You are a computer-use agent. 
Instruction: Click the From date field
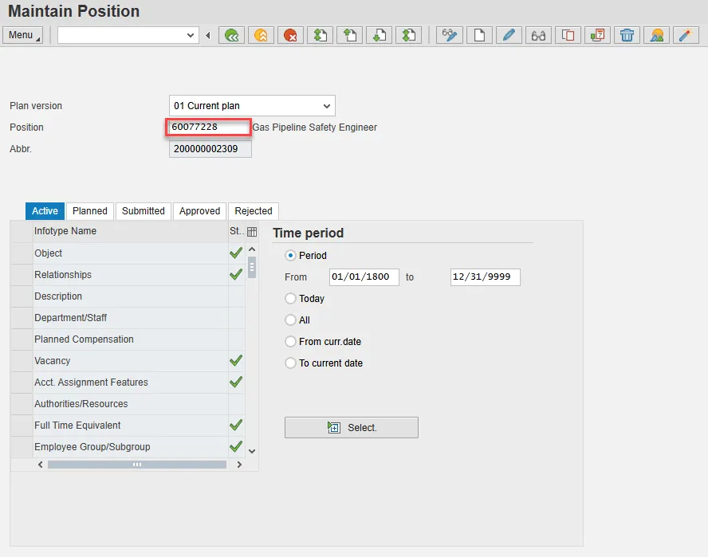[x=364, y=277]
